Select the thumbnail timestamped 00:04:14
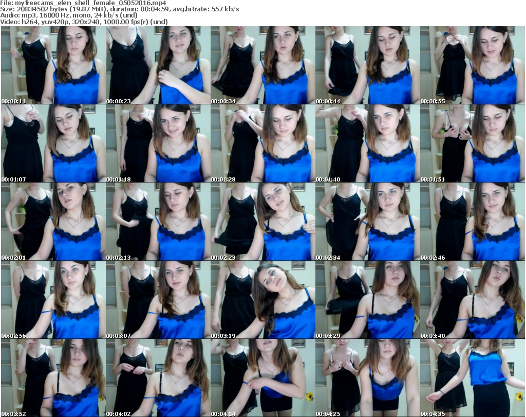 click(263, 378)
